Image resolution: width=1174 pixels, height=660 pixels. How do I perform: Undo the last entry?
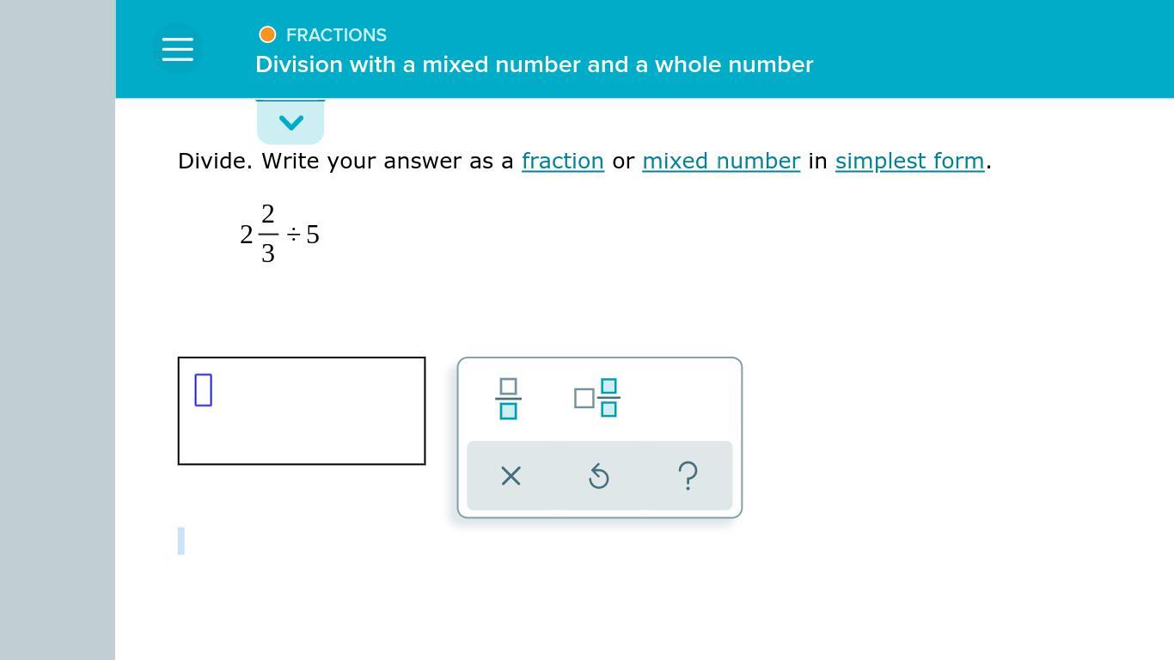599,476
